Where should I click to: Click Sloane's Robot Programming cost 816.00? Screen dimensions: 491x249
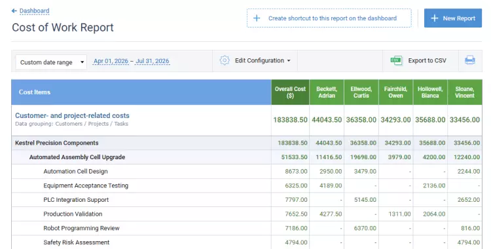click(x=470, y=228)
